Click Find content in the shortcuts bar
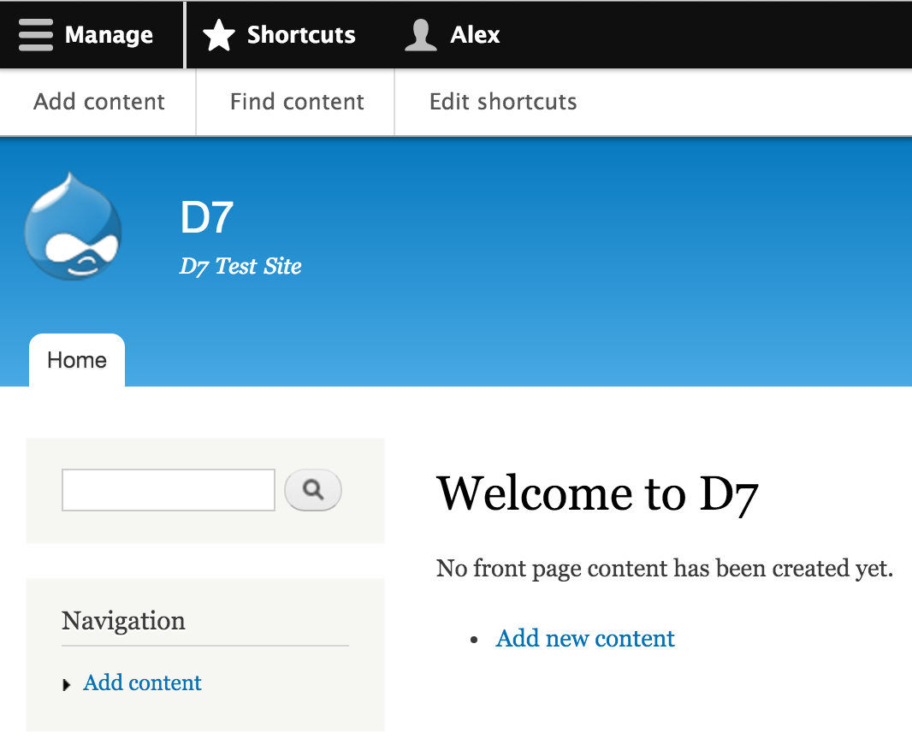912x756 pixels. pyautogui.click(x=297, y=102)
